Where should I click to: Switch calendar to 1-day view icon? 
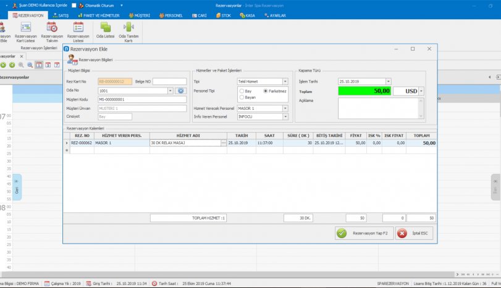pyautogui.click(x=39, y=65)
